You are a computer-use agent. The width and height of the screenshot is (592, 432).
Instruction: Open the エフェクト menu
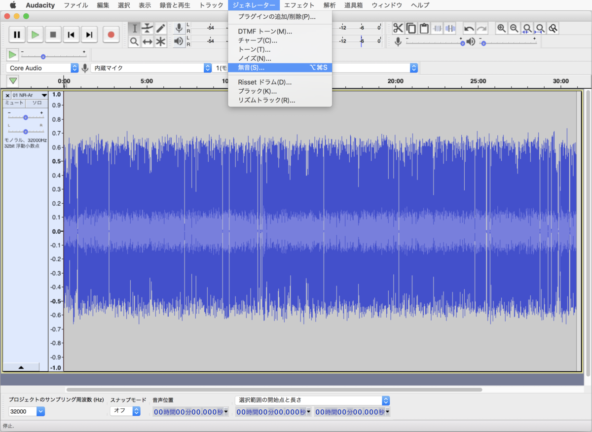299,5
